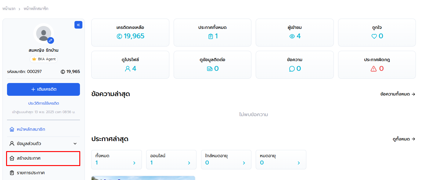Open the ประวัติการใช้เครดิต link
This screenshot has height=180, width=429.
coord(43,103)
